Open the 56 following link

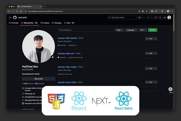[40, 83]
